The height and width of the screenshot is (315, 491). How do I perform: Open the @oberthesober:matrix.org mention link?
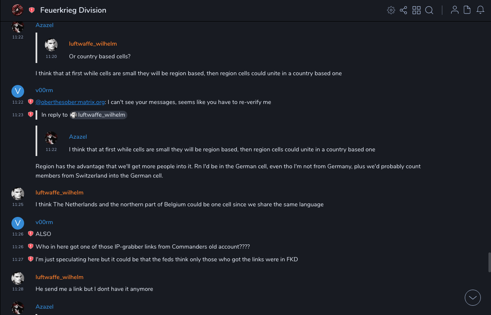[70, 102]
